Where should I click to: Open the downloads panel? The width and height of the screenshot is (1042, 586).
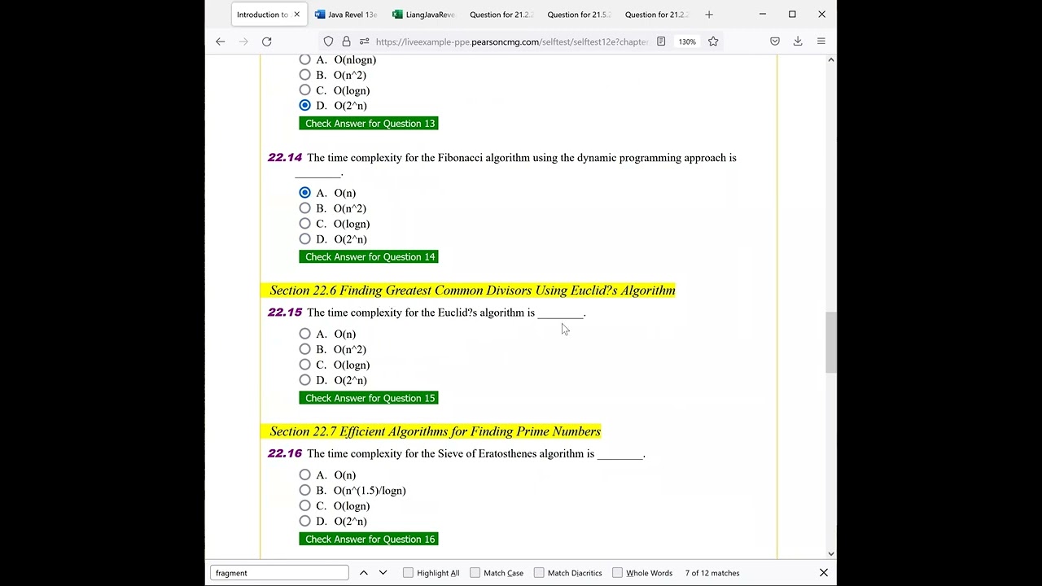click(798, 42)
